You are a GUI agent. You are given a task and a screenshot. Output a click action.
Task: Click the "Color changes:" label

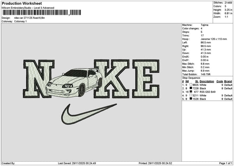pyautogui.click(x=191, y=29)
